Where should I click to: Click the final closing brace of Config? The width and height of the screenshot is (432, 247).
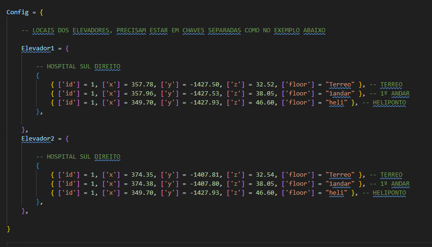click(x=9, y=229)
